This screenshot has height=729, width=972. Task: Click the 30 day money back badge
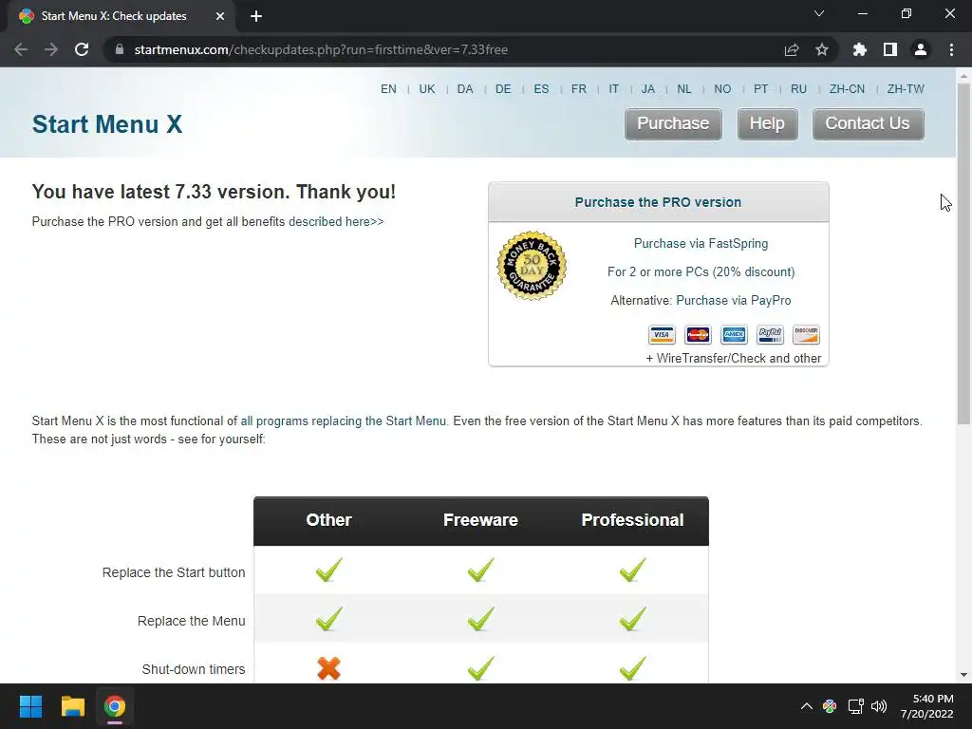pos(532,266)
